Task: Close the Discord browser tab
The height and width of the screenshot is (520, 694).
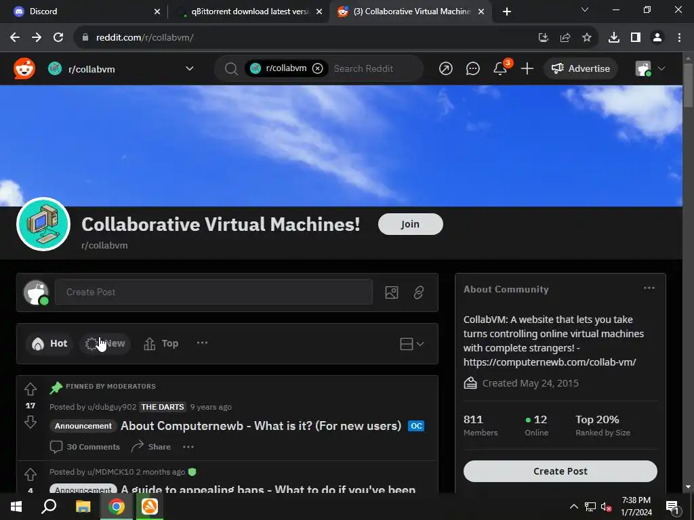Action: [x=157, y=12]
